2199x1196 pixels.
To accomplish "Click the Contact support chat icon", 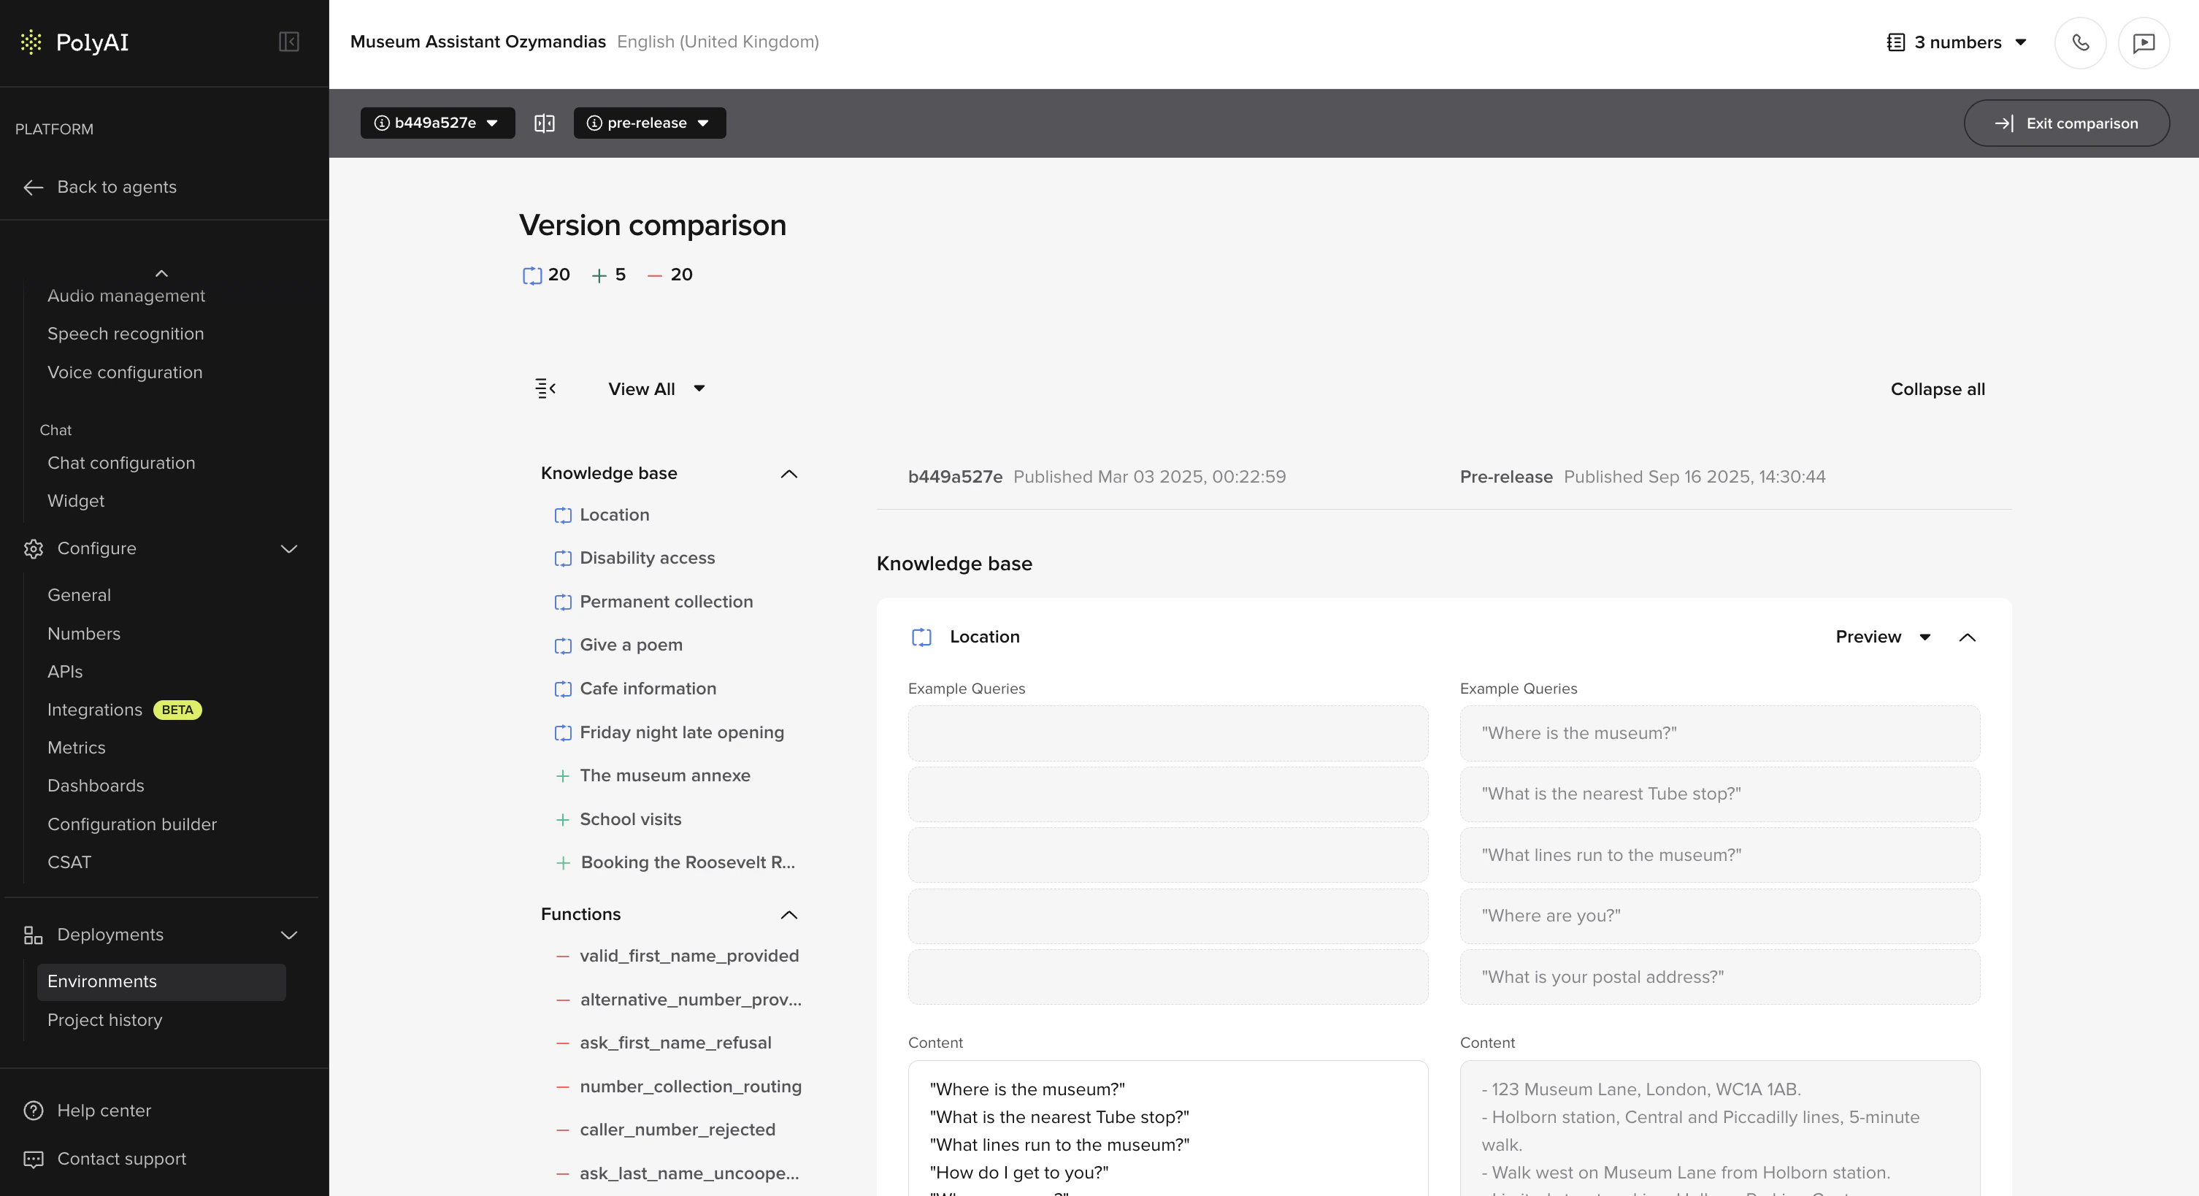I will [34, 1159].
